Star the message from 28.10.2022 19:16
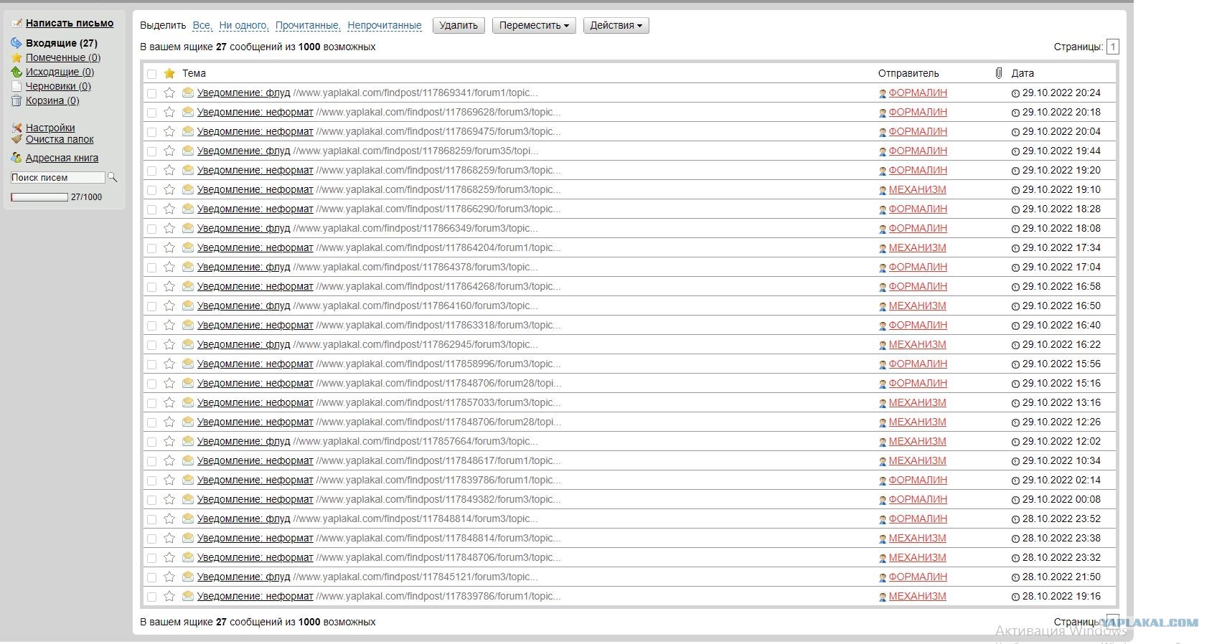The image size is (1217, 644). 169,596
